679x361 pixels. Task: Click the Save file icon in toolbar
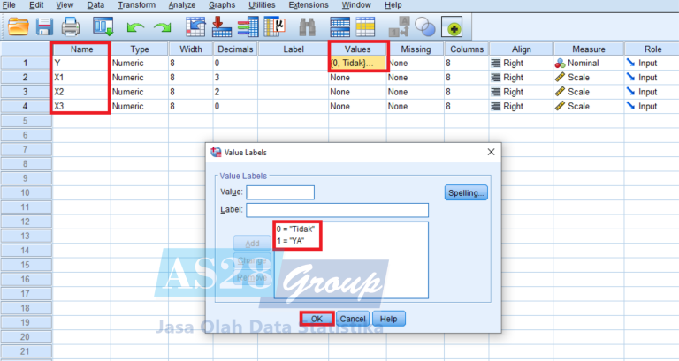pos(43,26)
